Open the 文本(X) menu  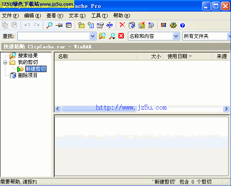pos(77,16)
